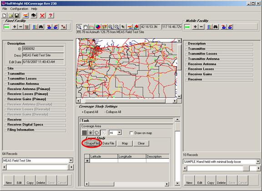
Task: Click the Desc field MEAS Field Test Site
Action: (x=43, y=55)
